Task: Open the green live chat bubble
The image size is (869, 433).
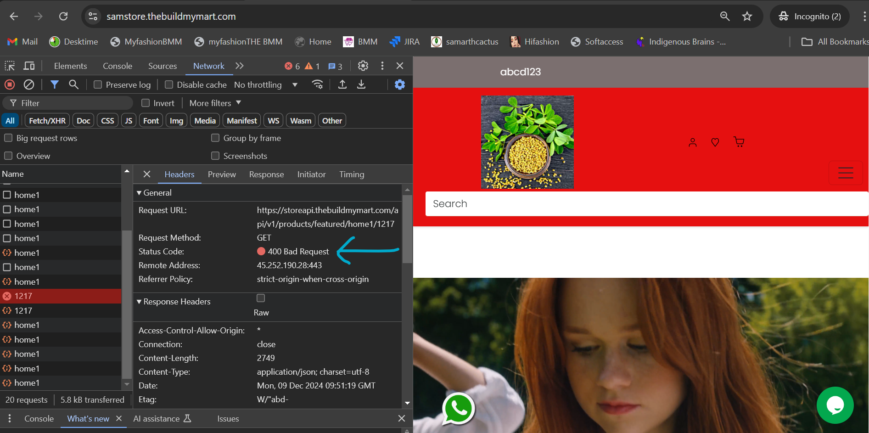Action: coord(835,405)
